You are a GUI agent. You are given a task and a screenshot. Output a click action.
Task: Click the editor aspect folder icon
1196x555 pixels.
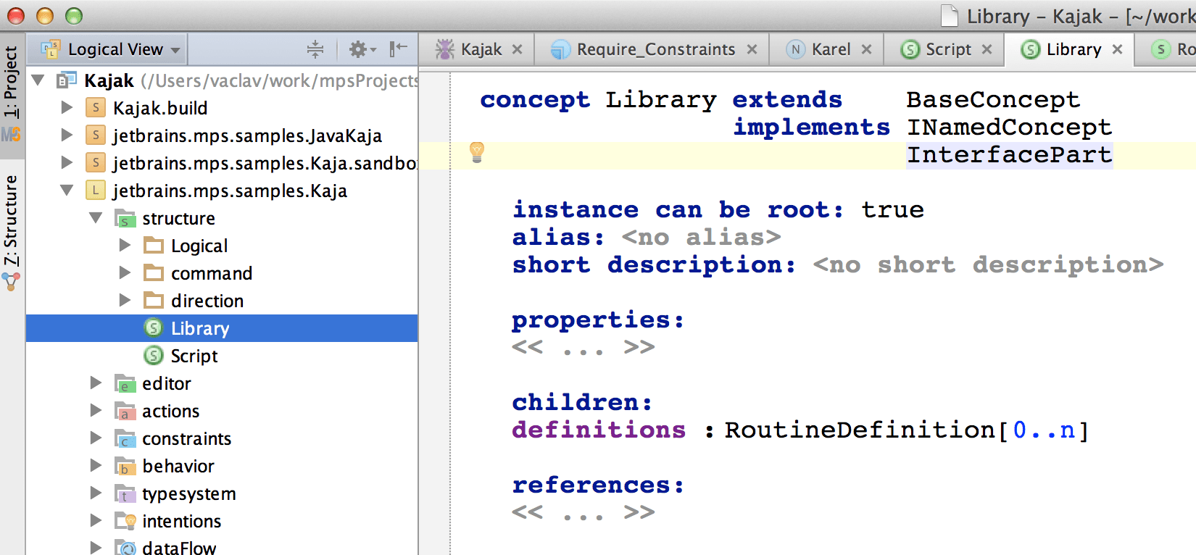[125, 384]
